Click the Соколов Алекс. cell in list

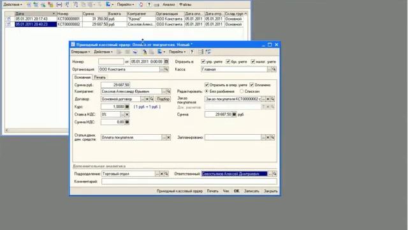click(141, 24)
